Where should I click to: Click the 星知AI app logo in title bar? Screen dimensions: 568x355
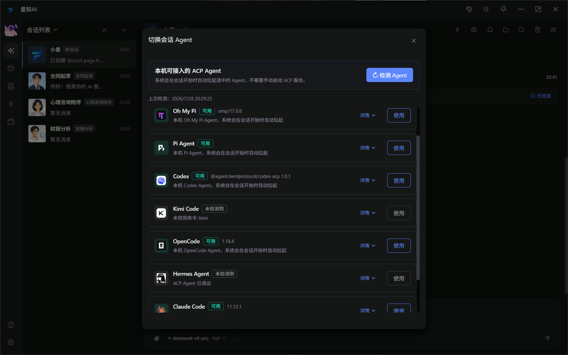(x=11, y=10)
